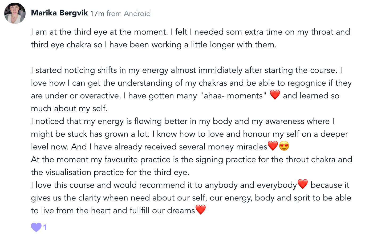Click the heart-eyes smiley emoji
Viewport: 381px width, 234px height.
point(284,146)
